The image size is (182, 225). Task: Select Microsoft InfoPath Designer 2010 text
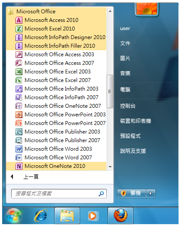65,37
